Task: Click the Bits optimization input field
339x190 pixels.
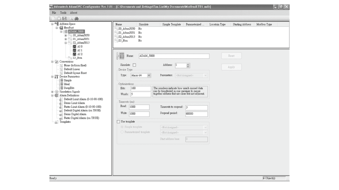Action: (x=141, y=88)
